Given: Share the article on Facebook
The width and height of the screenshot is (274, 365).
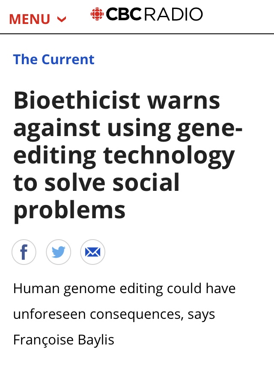Looking at the screenshot, I should (x=24, y=252).
